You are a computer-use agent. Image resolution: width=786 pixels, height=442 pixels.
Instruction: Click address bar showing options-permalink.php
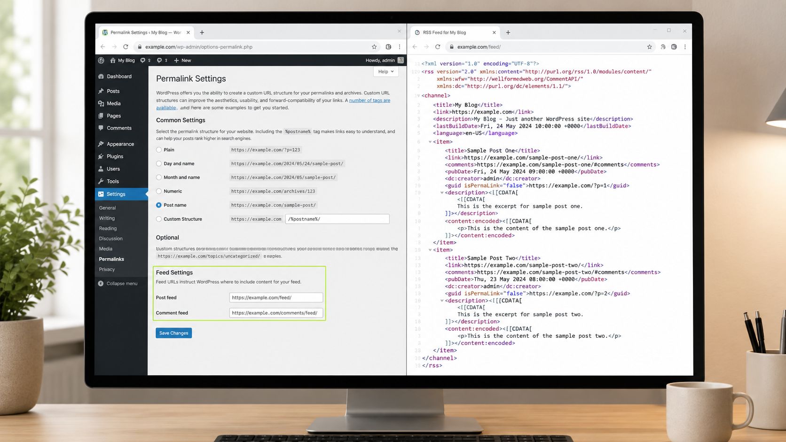point(257,47)
